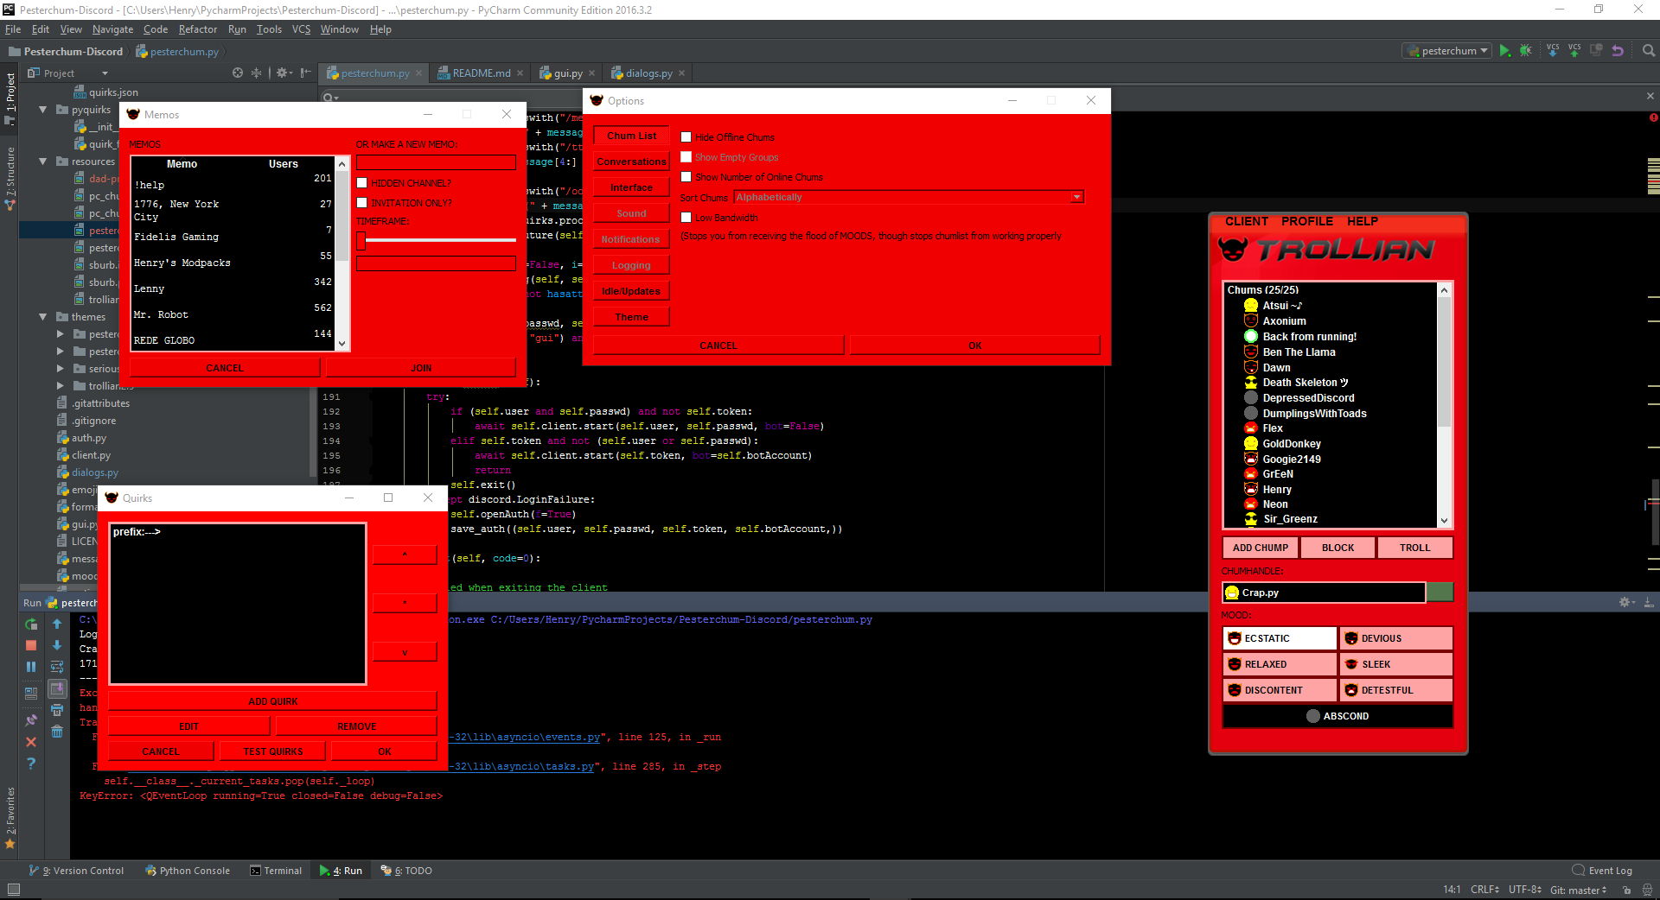Viewport: 1660px width, 900px height.
Task: Click JOIN in Memos window
Action: [421, 368]
